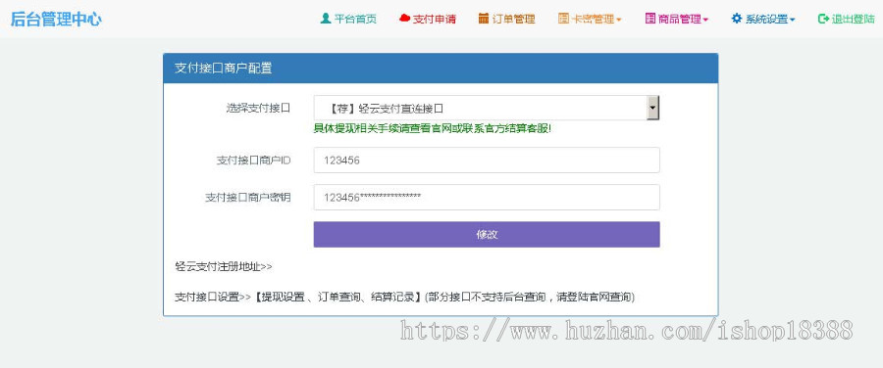883x368 pixels.
Task: Expand the 商品管理 dropdown menu
Action: tap(676, 19)
